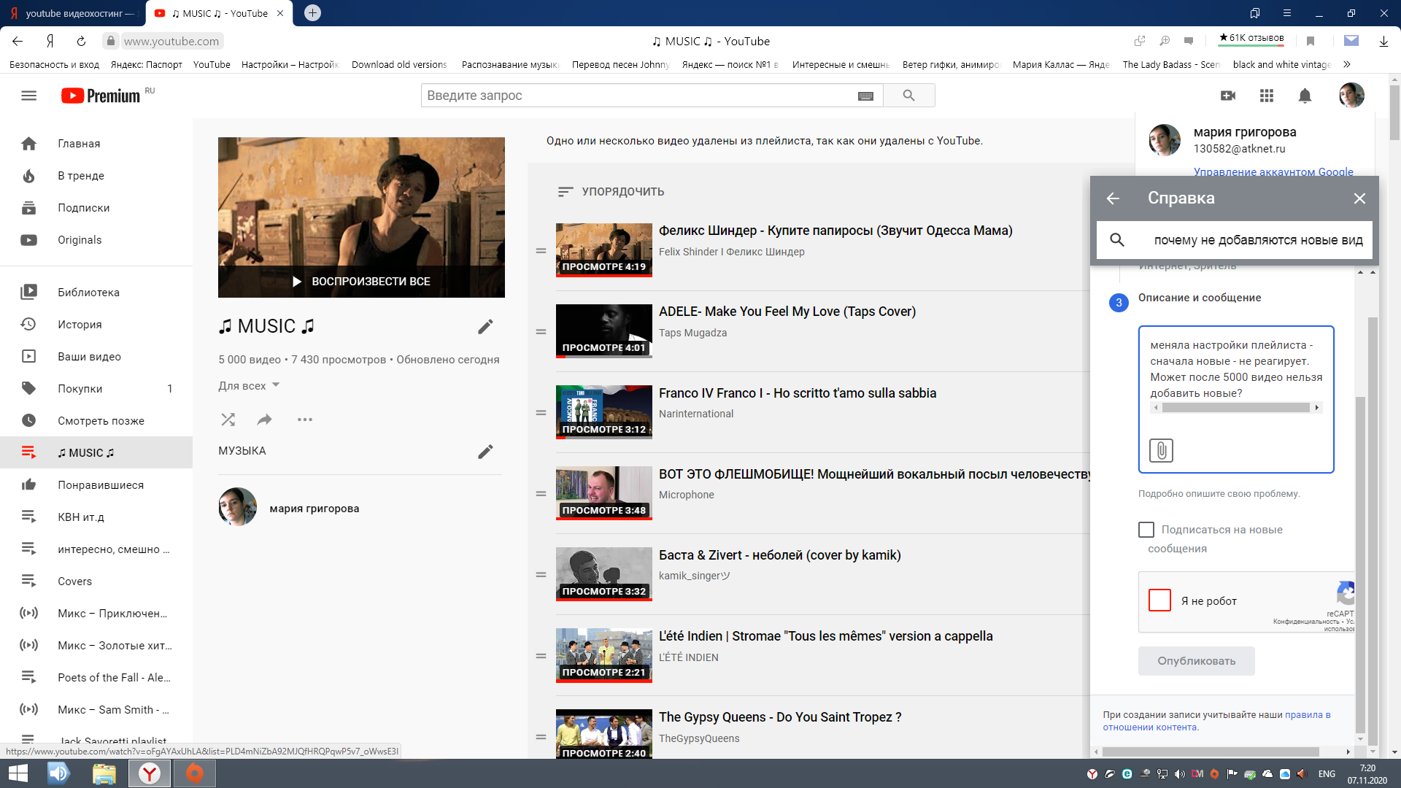Open a new browser tab
Screen dimensions: 1401x788
(x=312, y=13)
